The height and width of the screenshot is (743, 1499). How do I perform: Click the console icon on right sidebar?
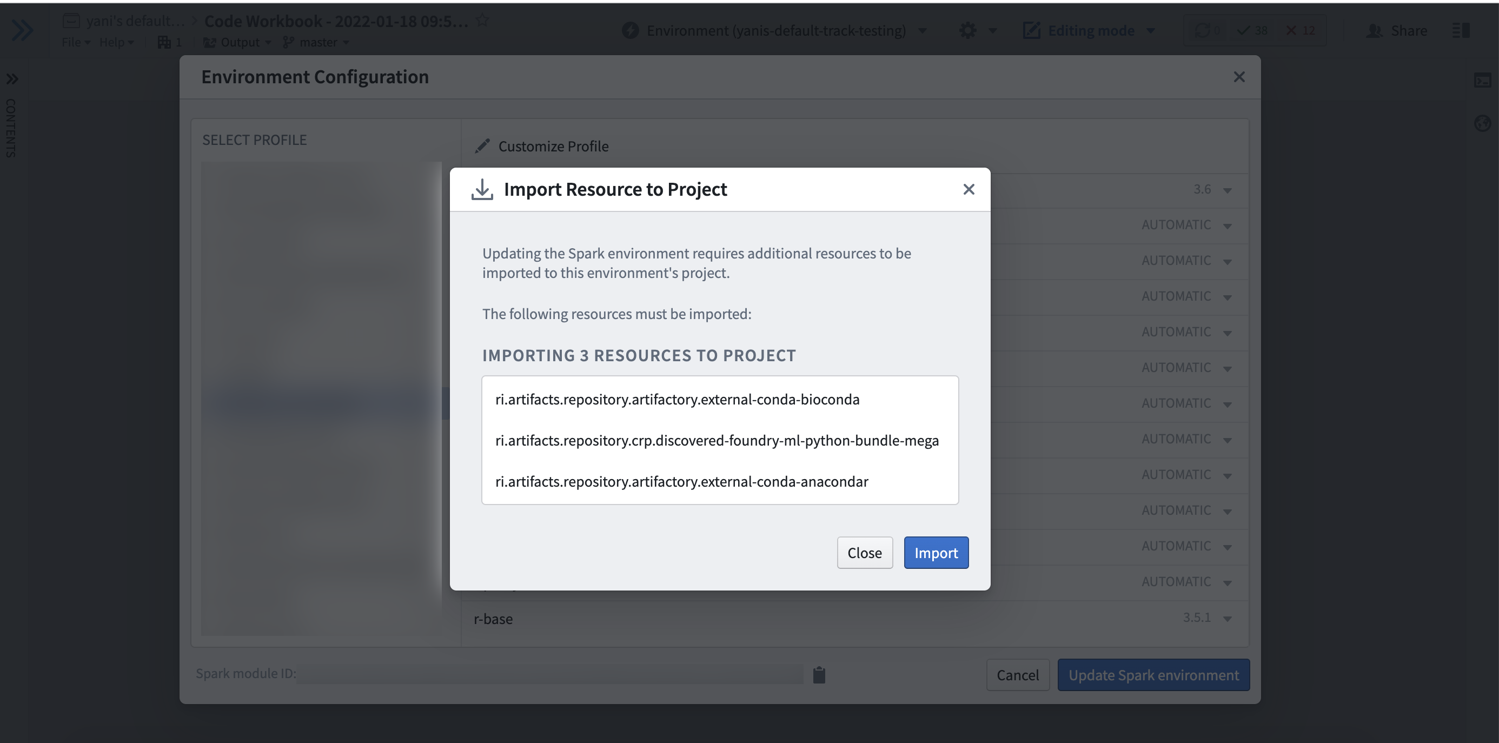(1482, 80)
